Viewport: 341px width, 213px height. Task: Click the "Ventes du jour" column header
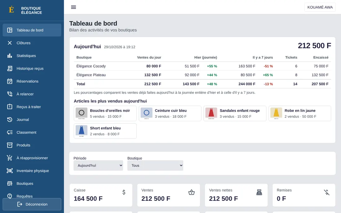[x=149, y=57]
